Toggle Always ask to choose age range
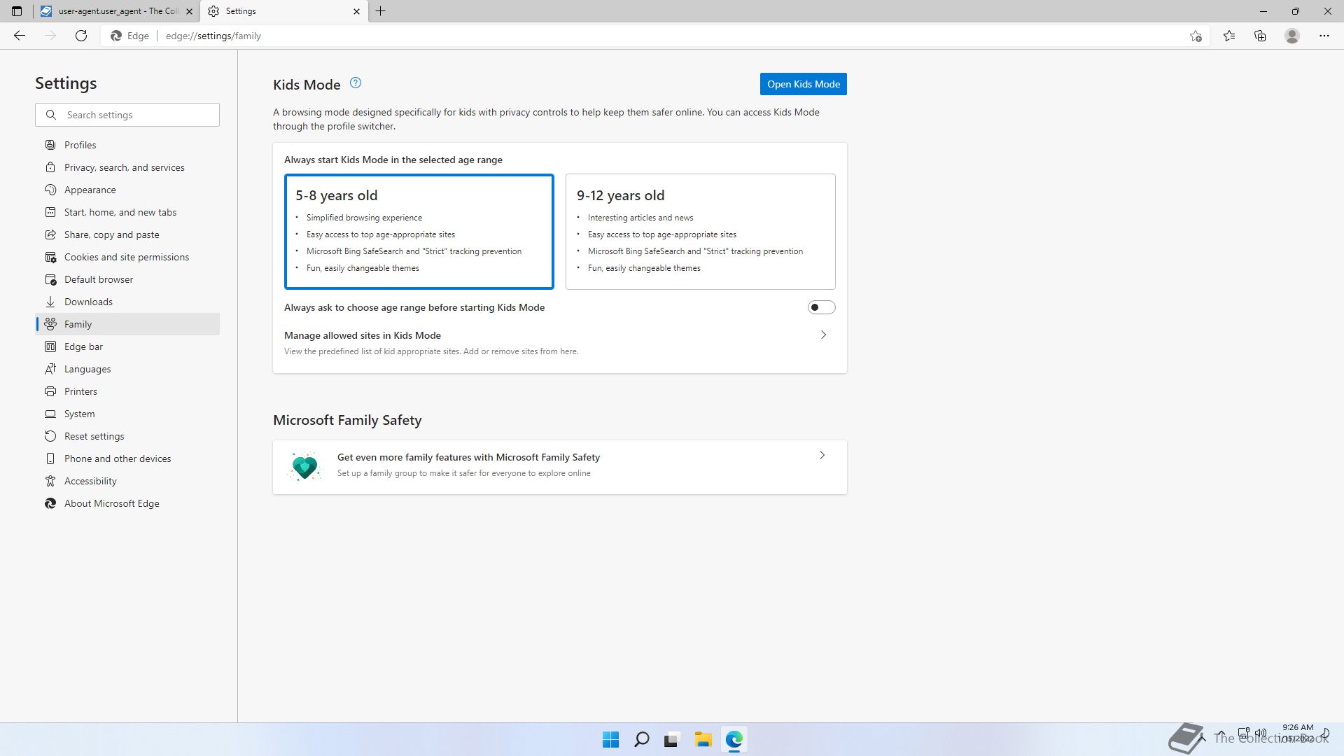The height and width of the screenshot is (756, 1344). 821,307
